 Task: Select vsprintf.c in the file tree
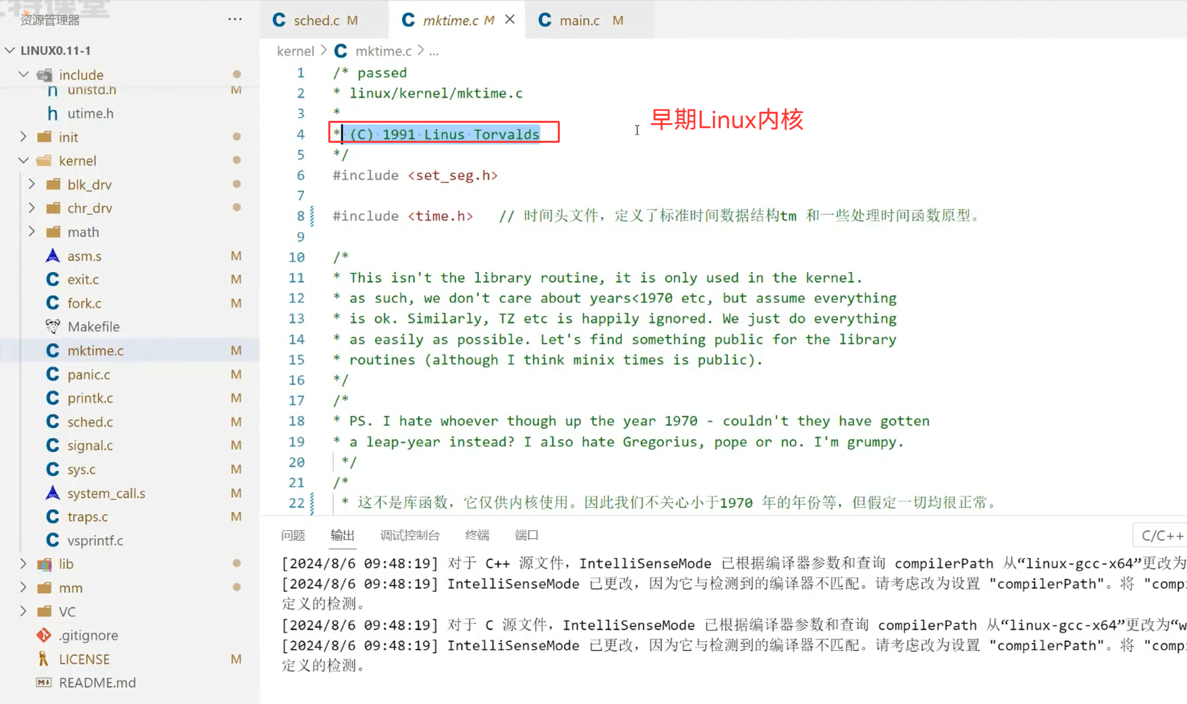point(95,540)
